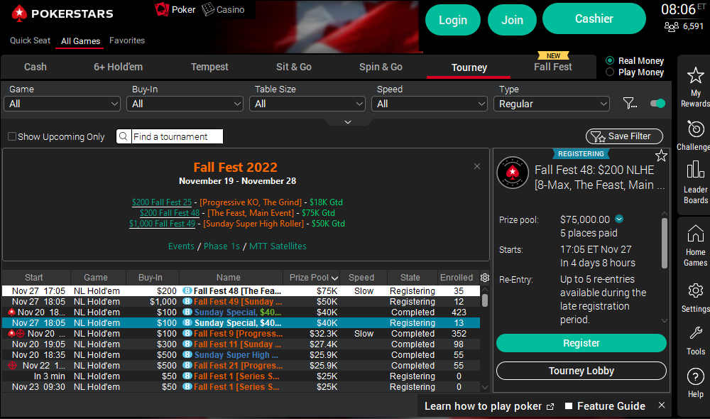710x419 pixels.
Task: Open the Tourney Lobby
Action: coord(581,371)
